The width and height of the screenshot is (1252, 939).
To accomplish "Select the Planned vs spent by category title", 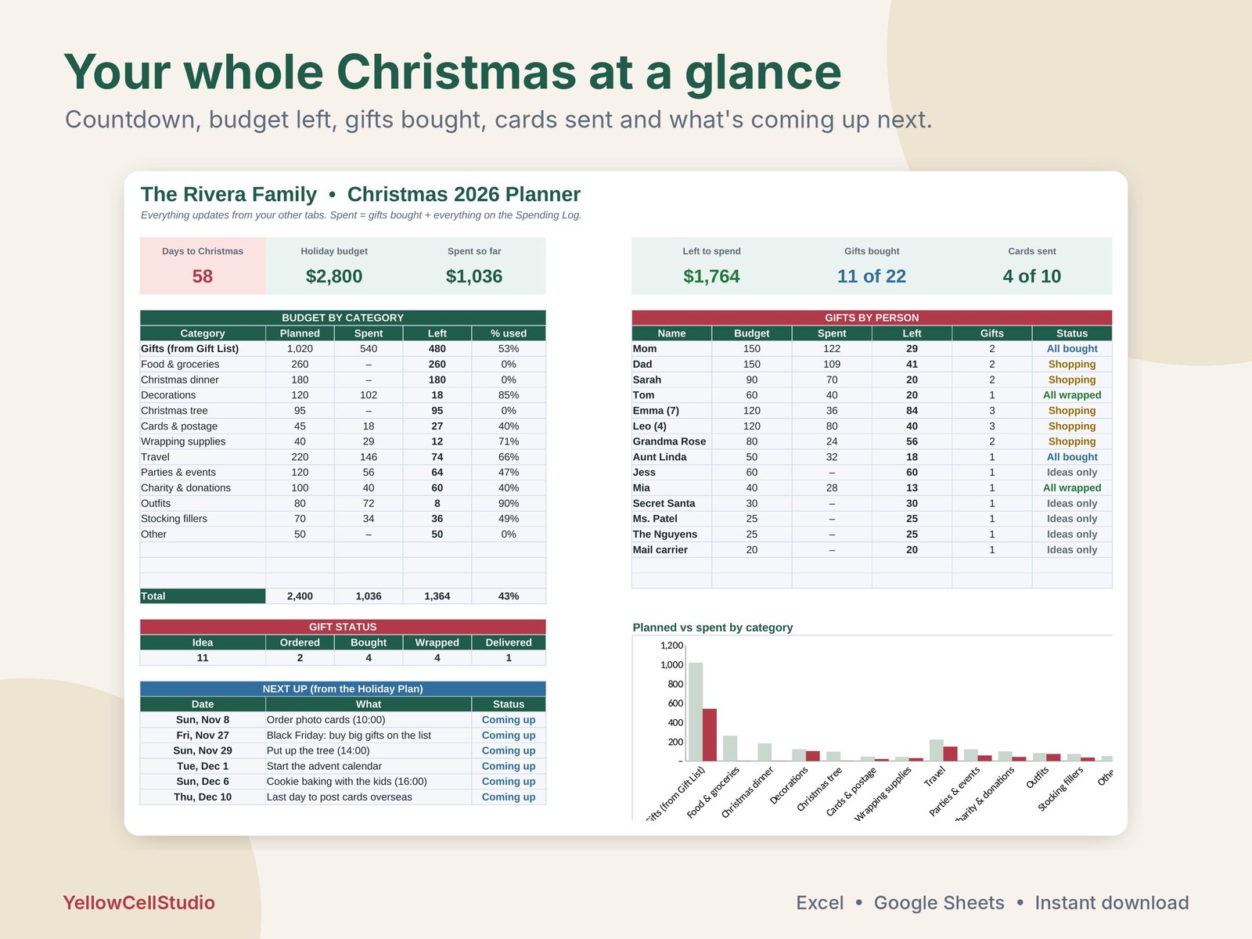I will pos(712,628).
